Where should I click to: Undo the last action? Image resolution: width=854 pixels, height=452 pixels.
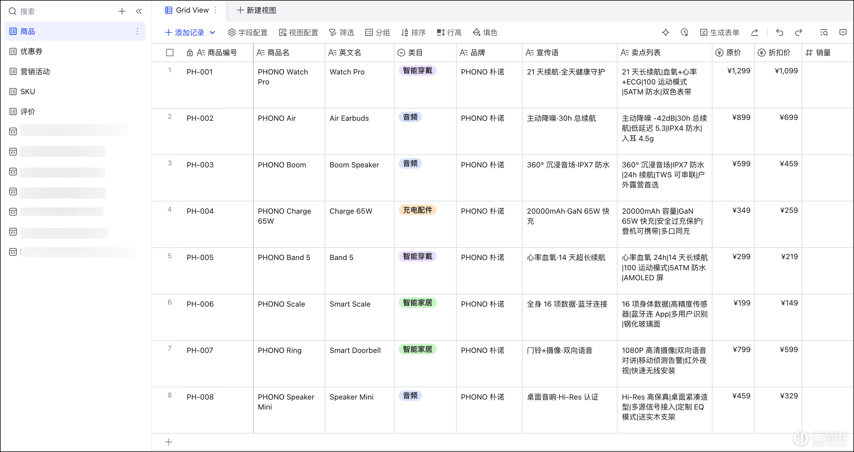click(x=779, y=33)
